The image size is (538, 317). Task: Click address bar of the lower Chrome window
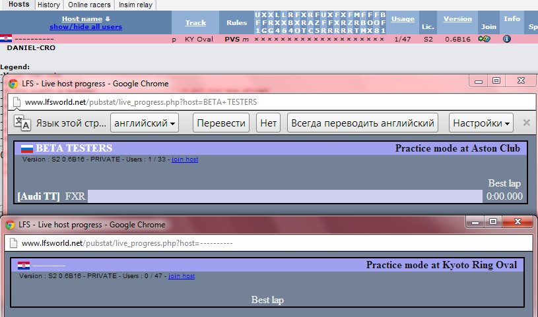click(268, 243)
